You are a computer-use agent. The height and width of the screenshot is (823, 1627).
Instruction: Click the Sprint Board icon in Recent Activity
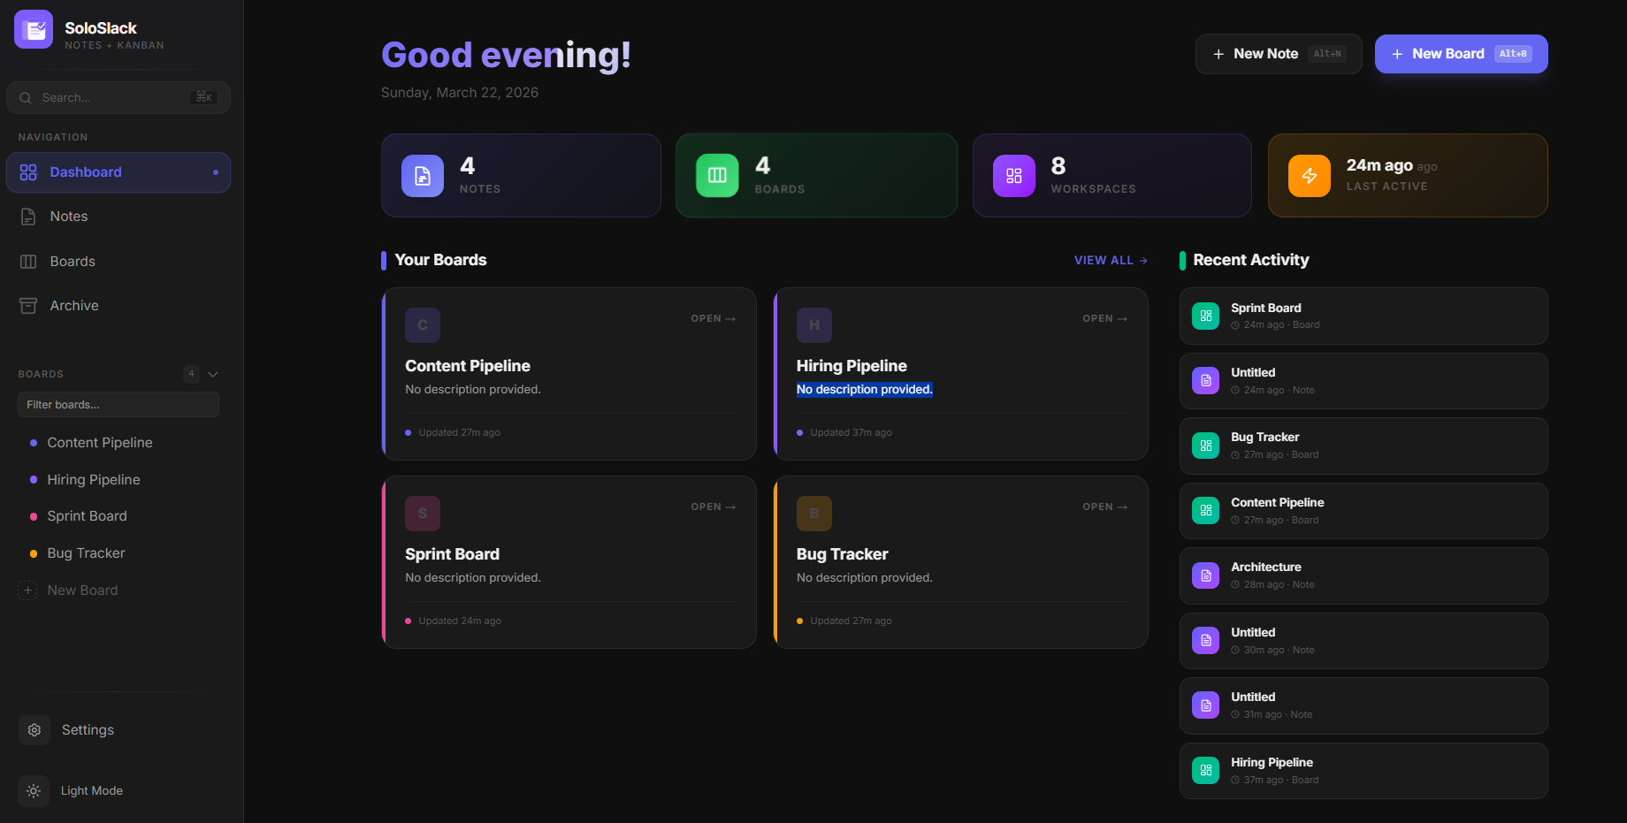pyautogui.click(x=1205, y=316)
